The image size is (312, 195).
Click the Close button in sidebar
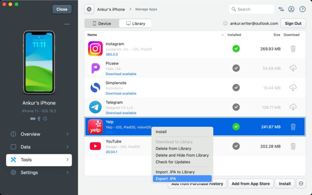click(62, 9)
